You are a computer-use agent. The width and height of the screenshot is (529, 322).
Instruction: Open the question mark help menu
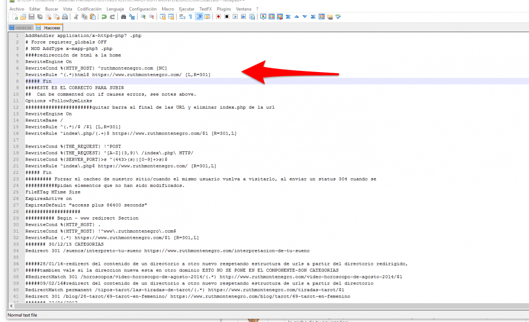(x=257, y=9)
